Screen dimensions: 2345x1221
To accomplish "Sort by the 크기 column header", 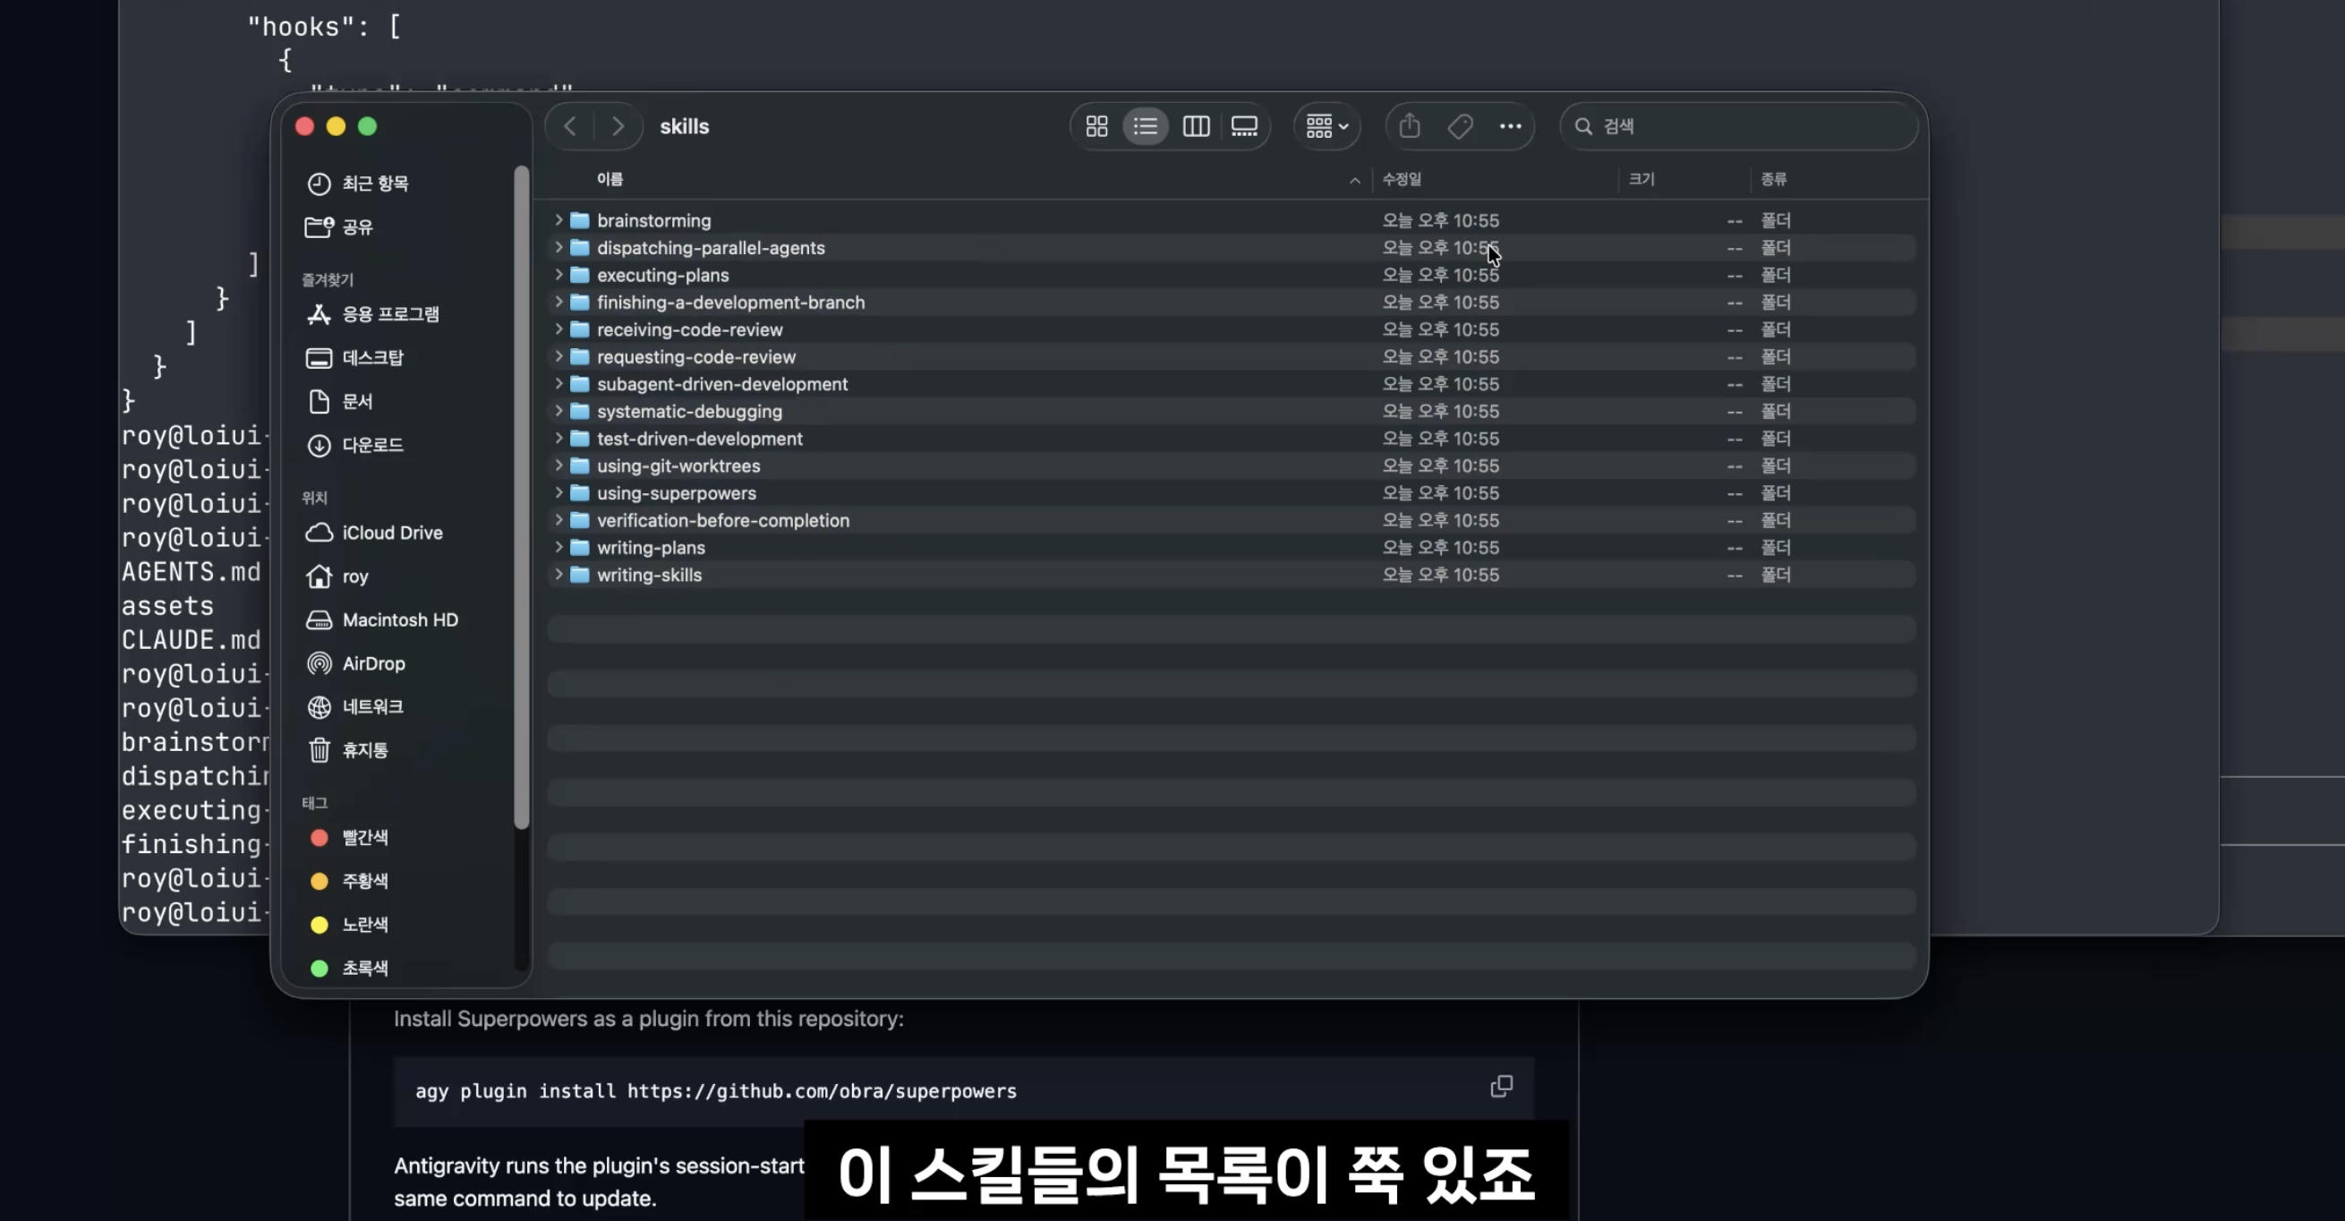I will pos(1641,179).
